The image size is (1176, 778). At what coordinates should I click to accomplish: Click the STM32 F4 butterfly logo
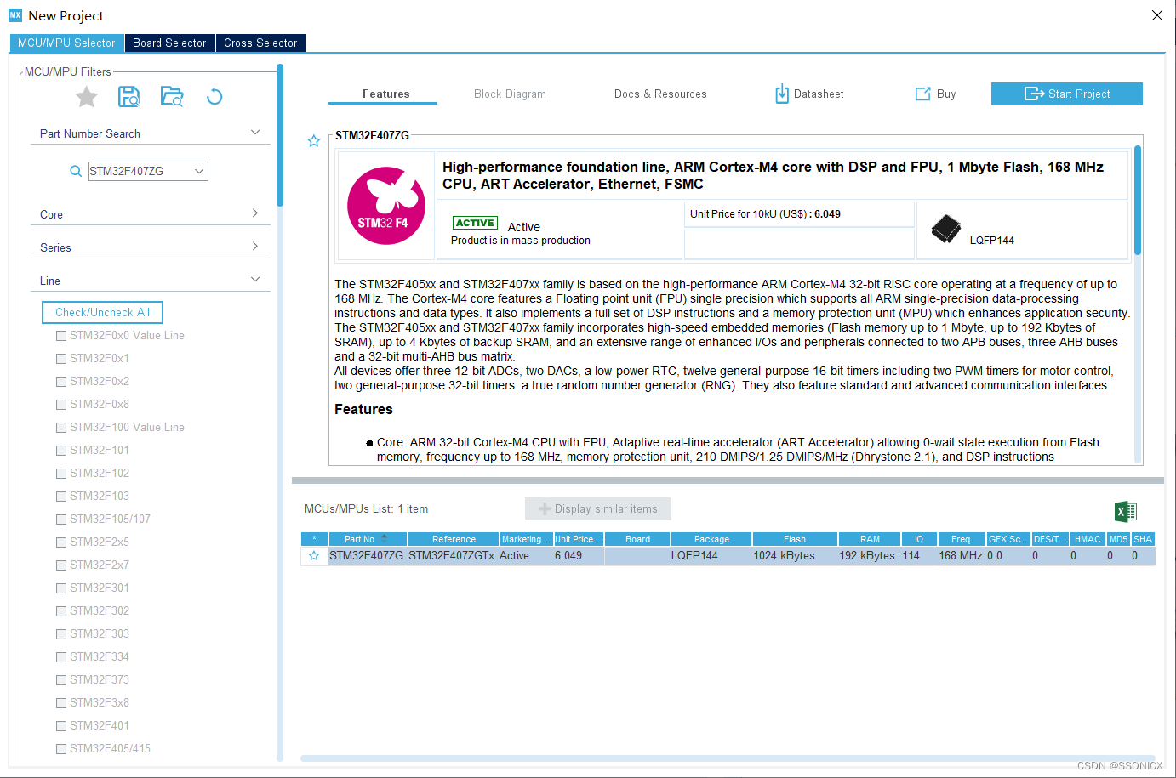click(386, 206)
